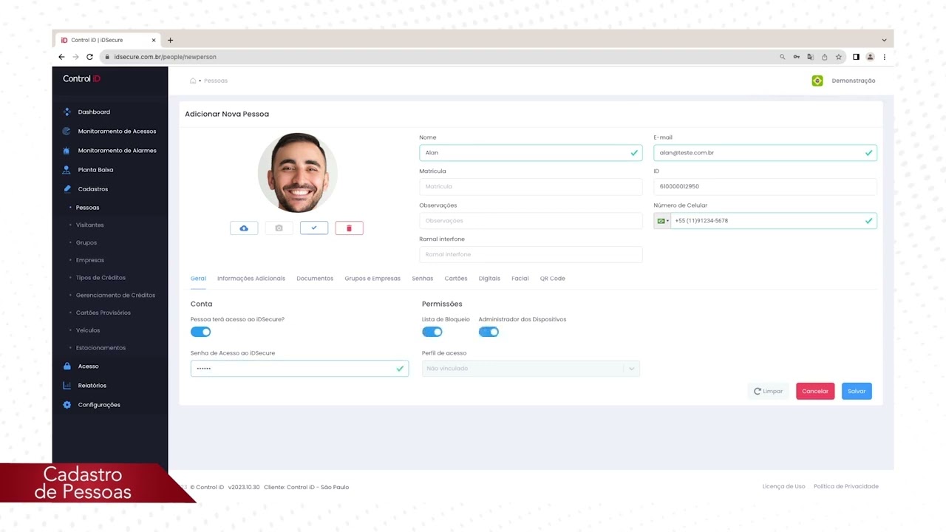Go back with the browser back arrow
This screenshot has width=946, height=532.
click(62, 57)
